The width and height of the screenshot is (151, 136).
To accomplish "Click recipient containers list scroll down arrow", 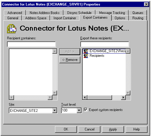I will click(x=55, y=93).
